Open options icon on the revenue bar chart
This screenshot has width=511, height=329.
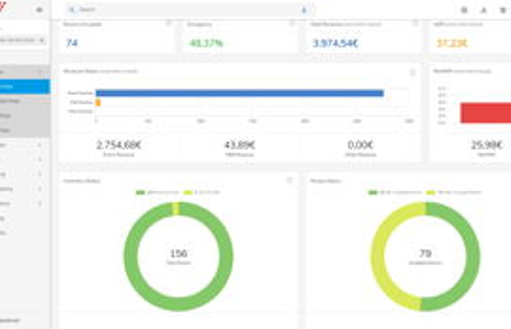click(412, 73)
